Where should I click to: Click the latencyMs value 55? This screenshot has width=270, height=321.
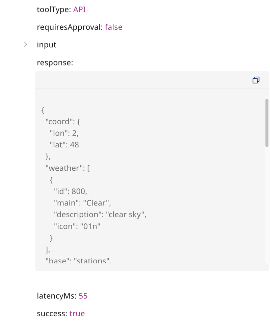coord(83,296)
